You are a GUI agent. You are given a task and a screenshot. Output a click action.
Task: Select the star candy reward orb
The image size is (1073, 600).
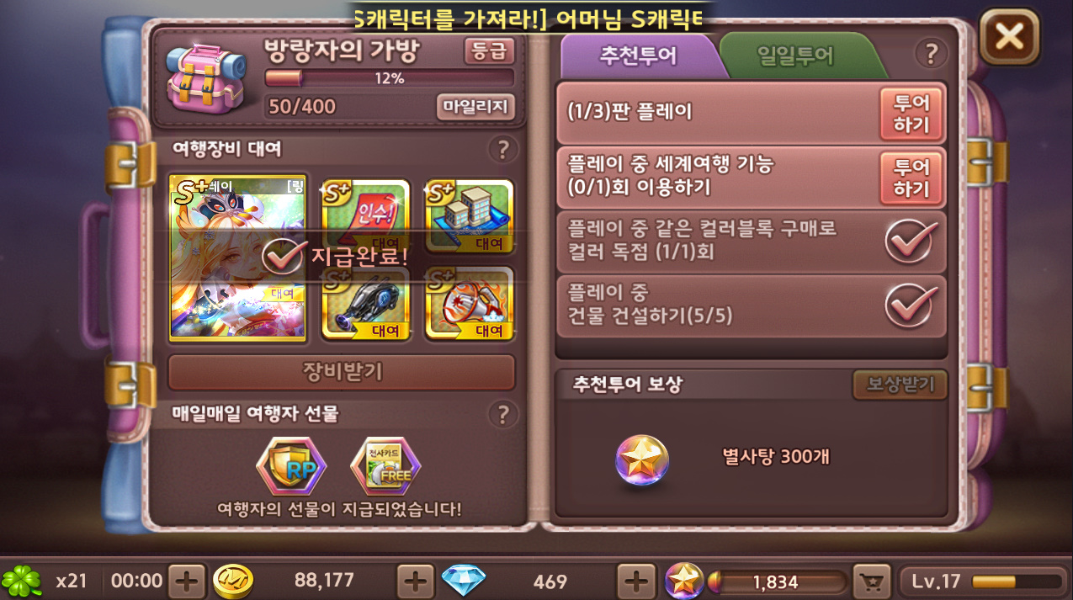(642, 459)
